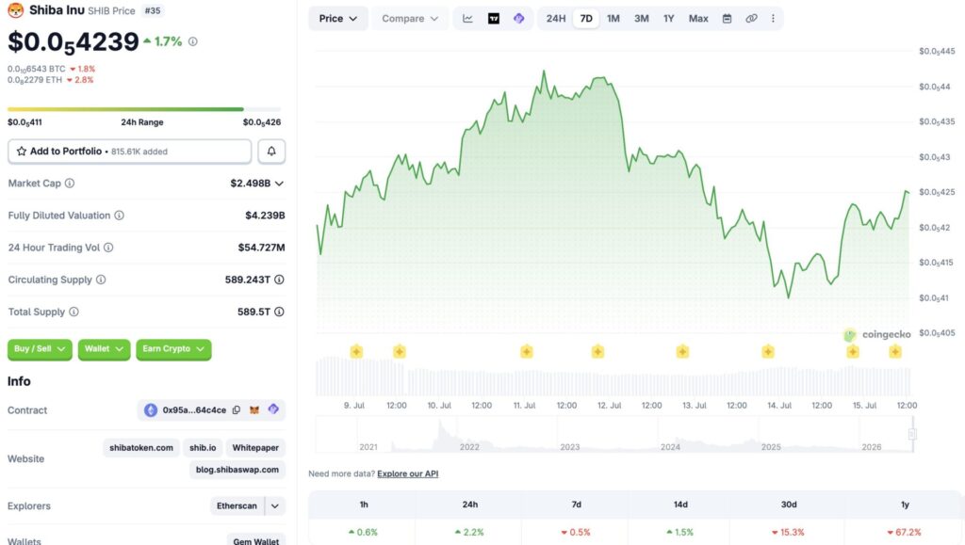The image size is (965, 545).
Task: Select the 7D chart range
Action: 586,19
